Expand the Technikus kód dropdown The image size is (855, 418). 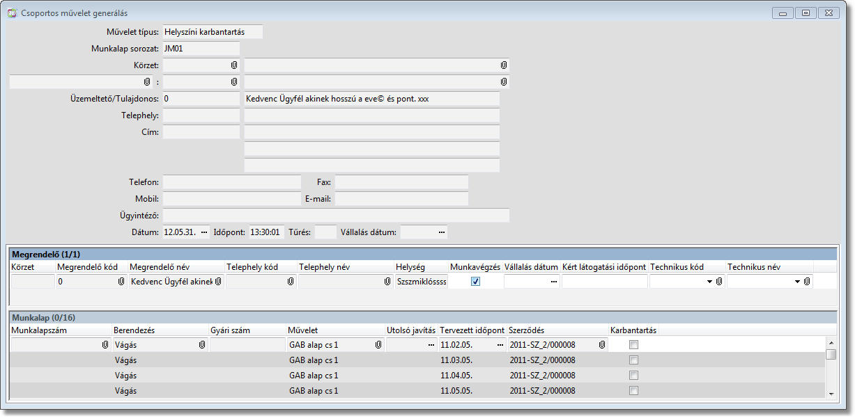point(710,282)
